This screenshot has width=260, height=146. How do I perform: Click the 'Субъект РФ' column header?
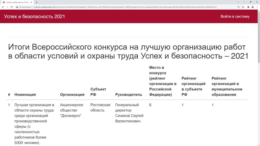98,92
